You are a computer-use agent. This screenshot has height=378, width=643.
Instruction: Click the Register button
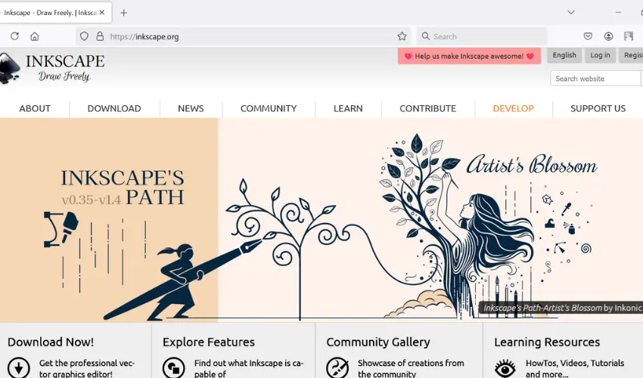[x=632, y=55]
